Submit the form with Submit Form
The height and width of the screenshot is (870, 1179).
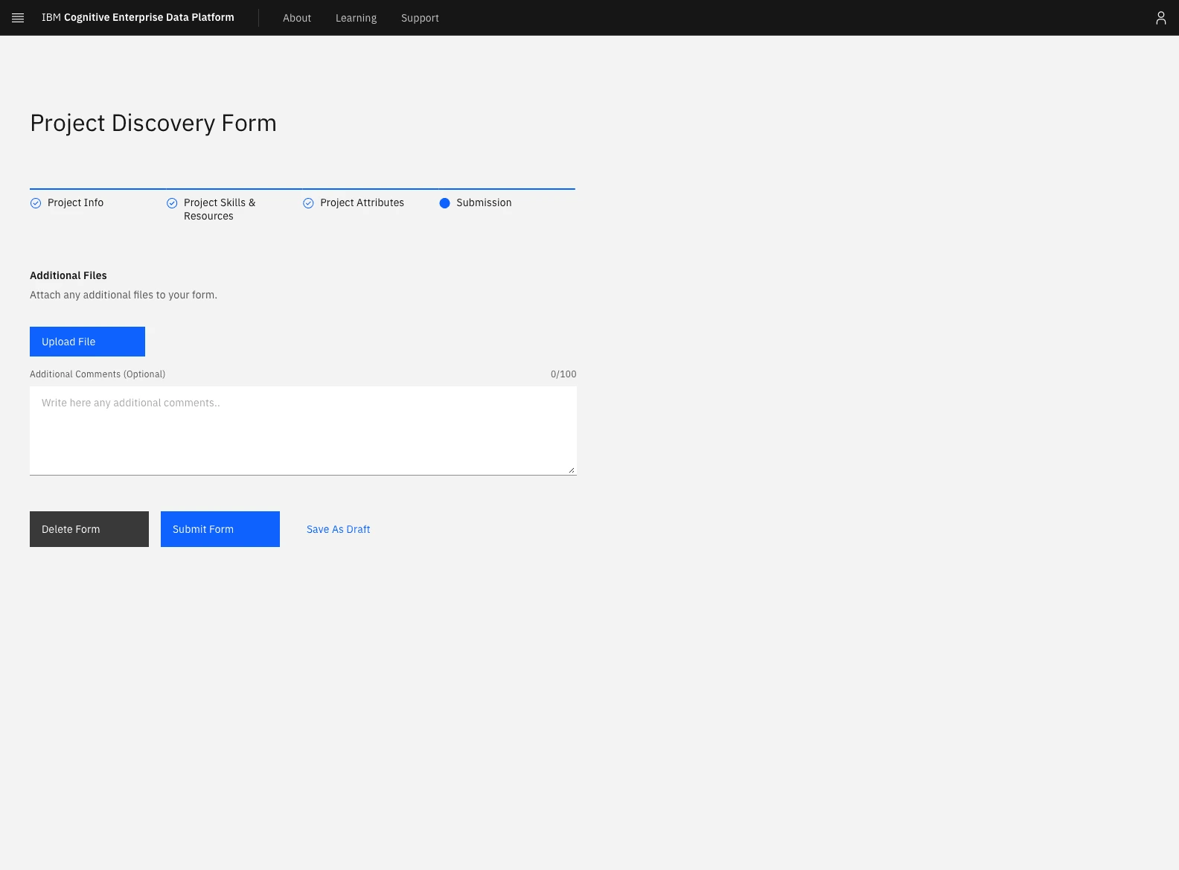pos(220,529)
